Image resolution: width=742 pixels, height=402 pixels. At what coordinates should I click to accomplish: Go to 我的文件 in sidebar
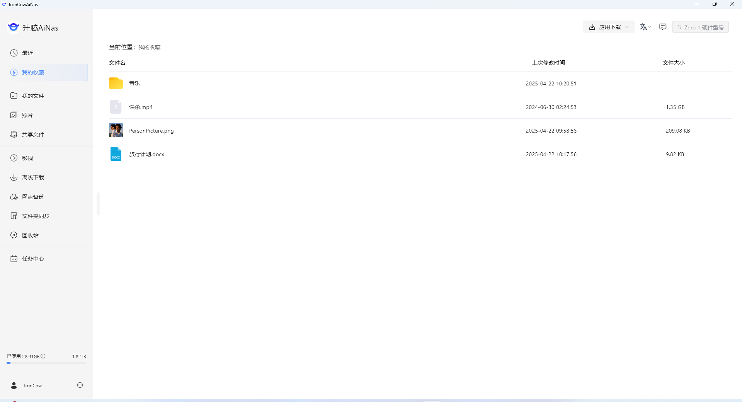tap(33, 96)
